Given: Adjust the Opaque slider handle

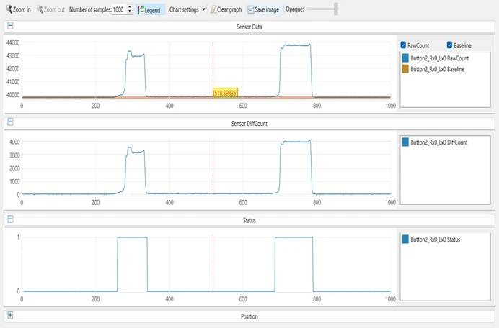Looking at the screenshot, I should (x=336, y=9).
